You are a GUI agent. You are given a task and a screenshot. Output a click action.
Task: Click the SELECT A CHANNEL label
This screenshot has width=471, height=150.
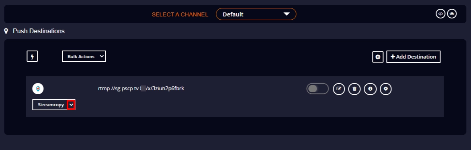point(180,14)
